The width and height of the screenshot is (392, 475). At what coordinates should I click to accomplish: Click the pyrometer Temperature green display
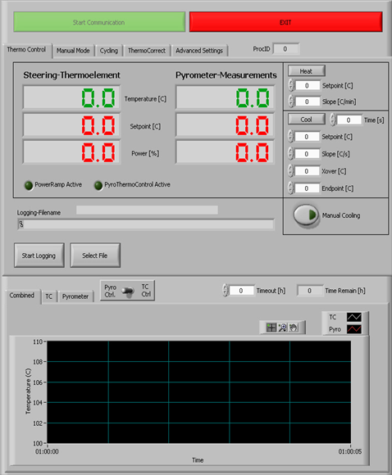click(225, 97)
